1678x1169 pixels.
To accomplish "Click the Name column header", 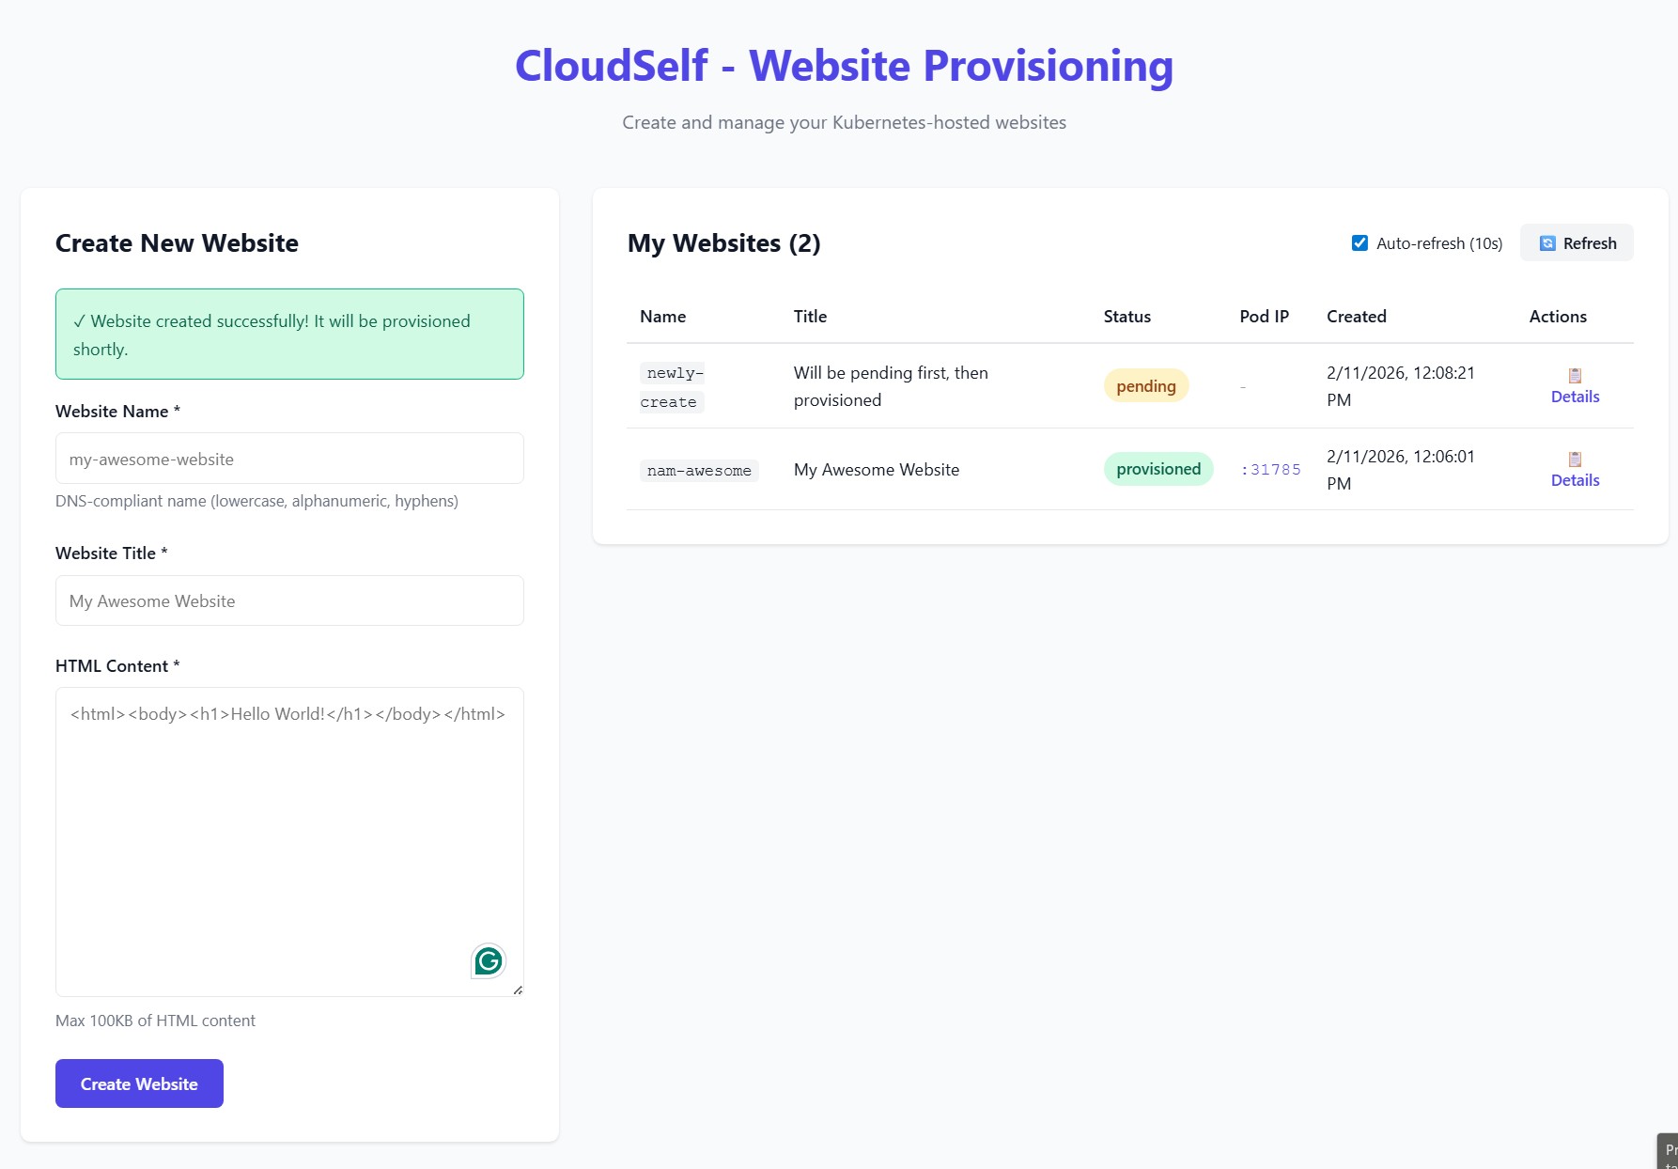I will 662,317.
